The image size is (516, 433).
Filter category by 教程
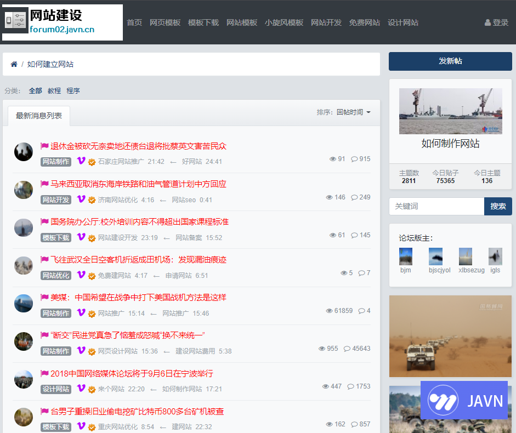pos(54,91)
